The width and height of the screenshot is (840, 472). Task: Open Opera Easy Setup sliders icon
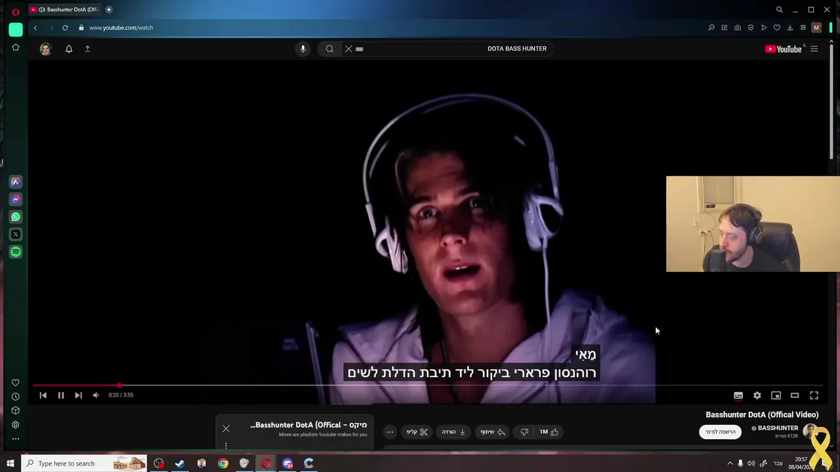pyautogui.click(x=803, y=28)
